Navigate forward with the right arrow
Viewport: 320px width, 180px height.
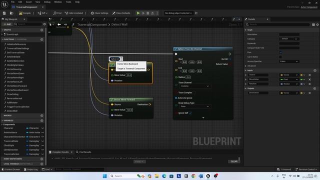coord(65,24)
